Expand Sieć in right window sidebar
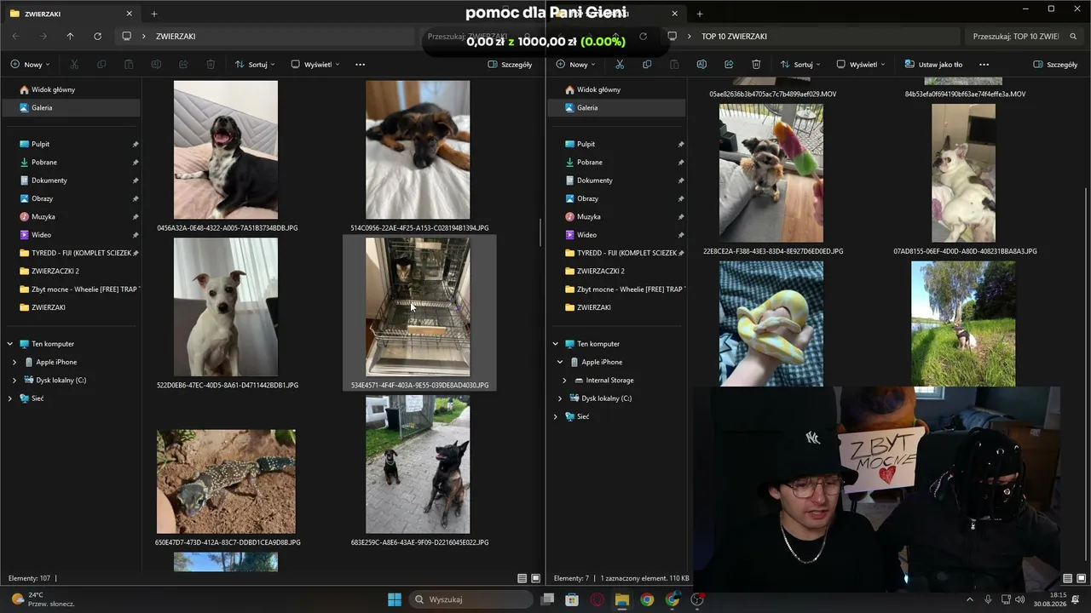 [x=556, y=416]
